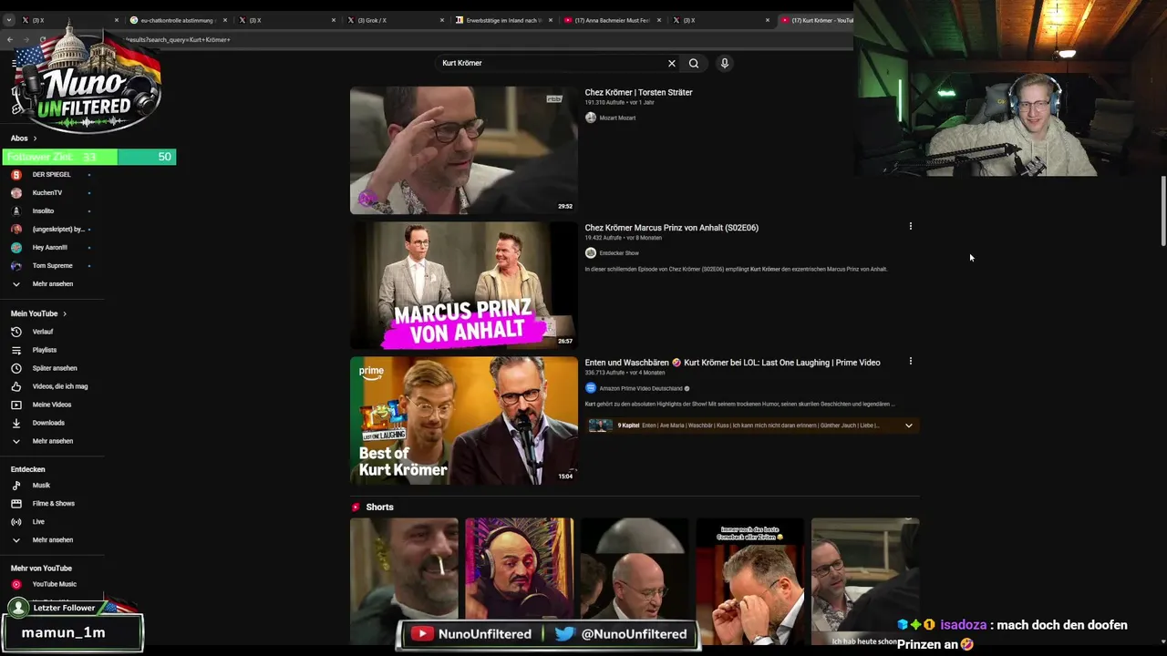Focus the Kurt Krömer search field
The width and height of the screenshot is (1167, 656).
(552, 63)
